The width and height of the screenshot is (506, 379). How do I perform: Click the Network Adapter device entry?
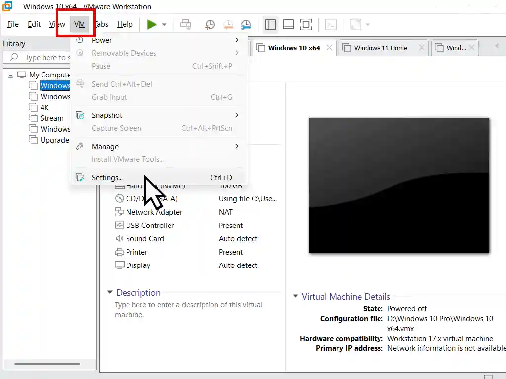tap(154, 212)
